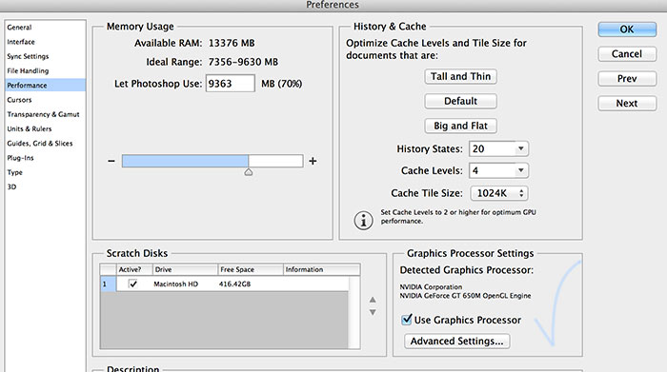667x372 pixels.
Task: Move scratch disk down with down arrow
Action: click(x=373, y=312)
